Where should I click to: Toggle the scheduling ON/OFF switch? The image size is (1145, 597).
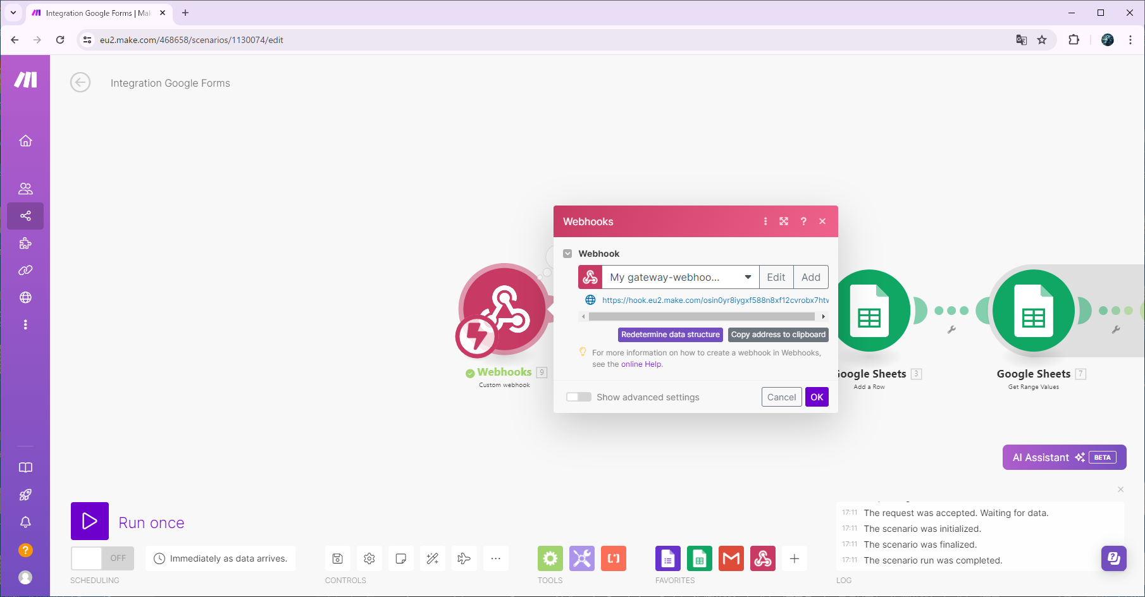(x=102, y=558)
